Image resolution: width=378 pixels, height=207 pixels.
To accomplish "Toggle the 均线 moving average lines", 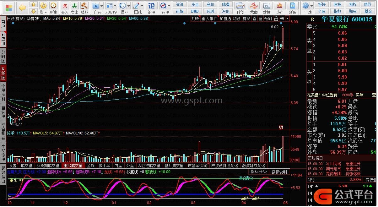I will coord(237,19).
